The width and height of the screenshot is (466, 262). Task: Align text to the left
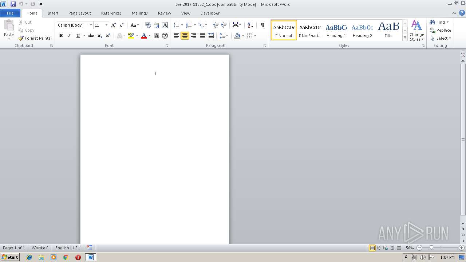[177, 36]
